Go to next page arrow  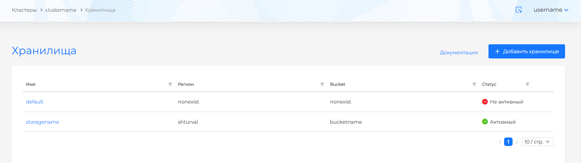pyautogui.click(x=517, y=142)
